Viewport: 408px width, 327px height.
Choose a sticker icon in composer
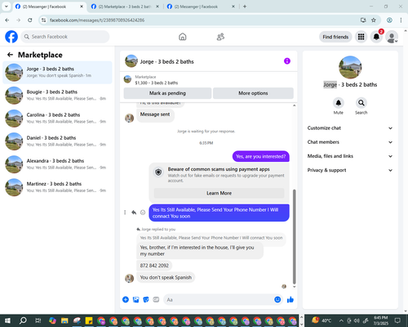click(146, 300)
